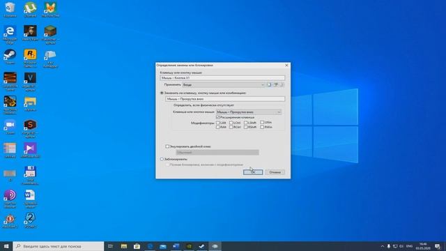Open the uTorrent desktop shortcut
The width and height of the screenshot is (446, 251).
tap(30, 9)
